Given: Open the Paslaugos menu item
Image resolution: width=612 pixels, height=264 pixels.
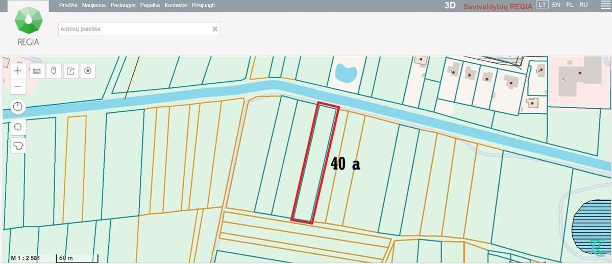Looking at the screenshot, I should point(123,6).
